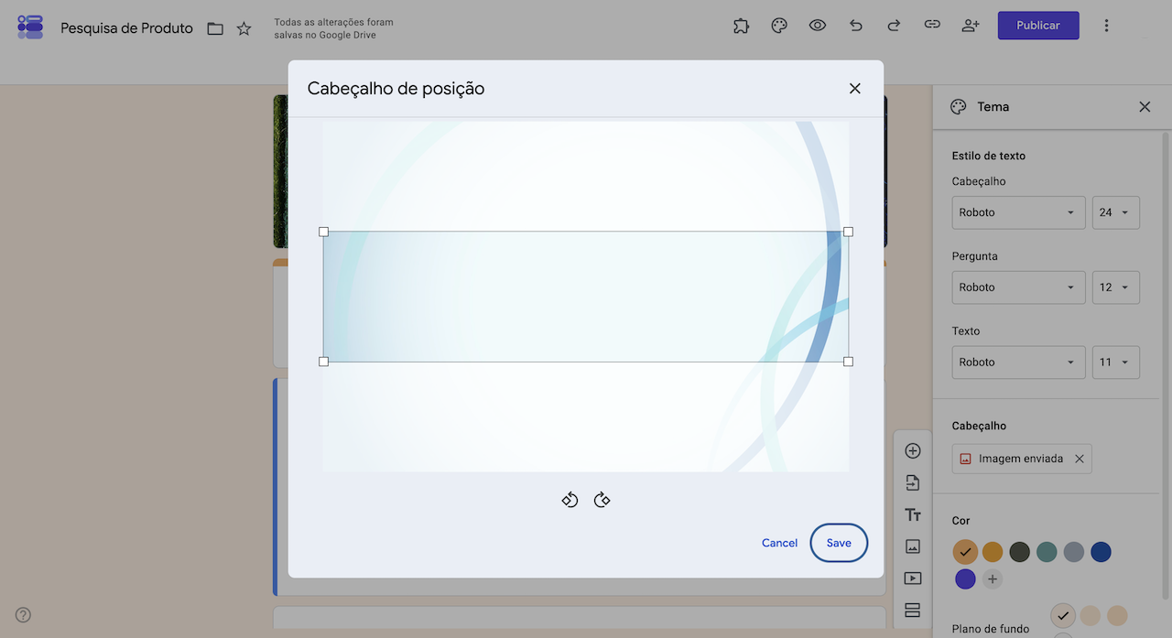Viewport: 1172px width, 638px height.
Task: Select the tan theme color swatch
Action: (x=965, y=552)
